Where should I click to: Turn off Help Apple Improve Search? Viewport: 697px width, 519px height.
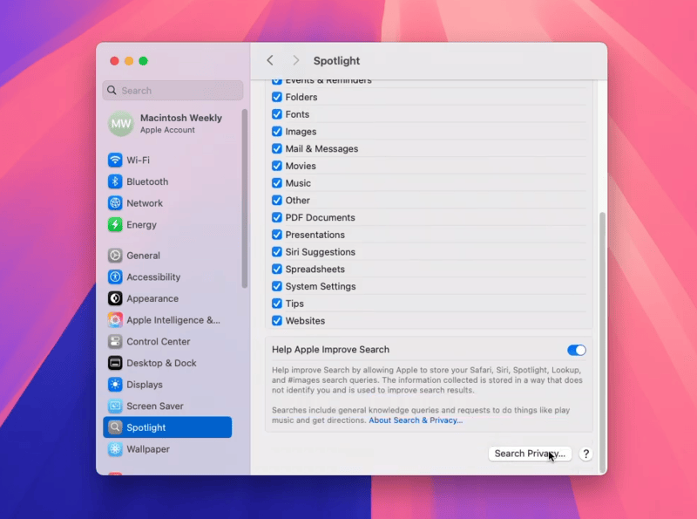pos(577,350)
